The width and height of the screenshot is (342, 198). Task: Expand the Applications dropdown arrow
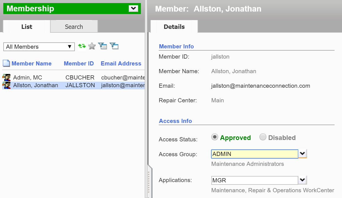click(303, 180)
